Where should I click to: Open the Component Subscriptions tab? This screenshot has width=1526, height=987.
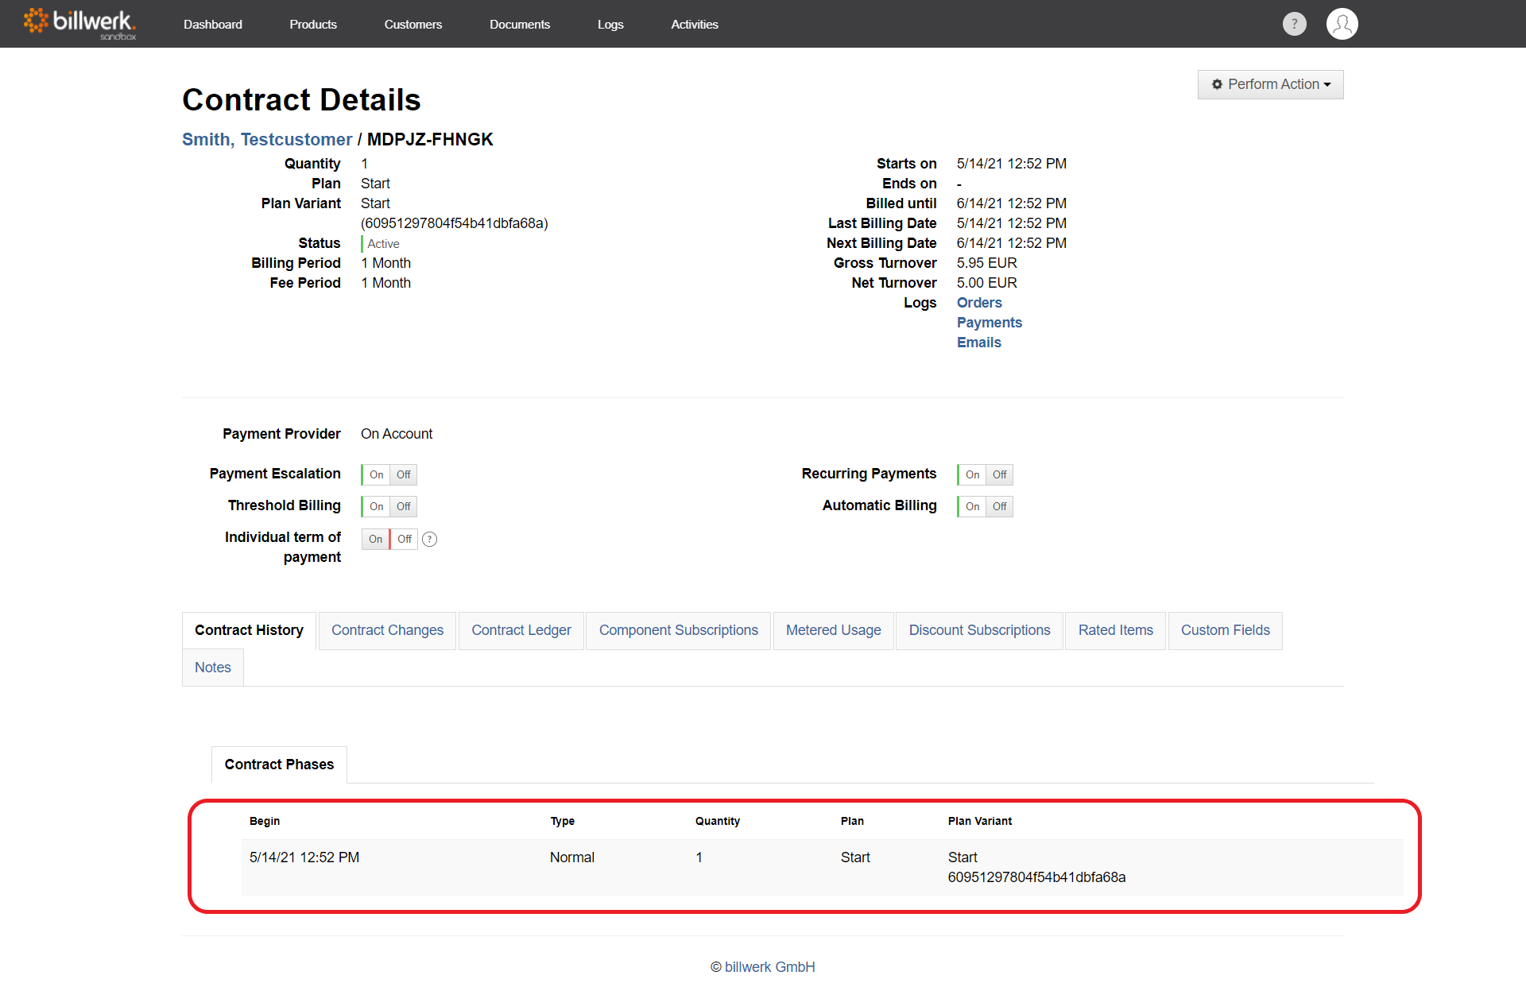[x=678, y=630]
